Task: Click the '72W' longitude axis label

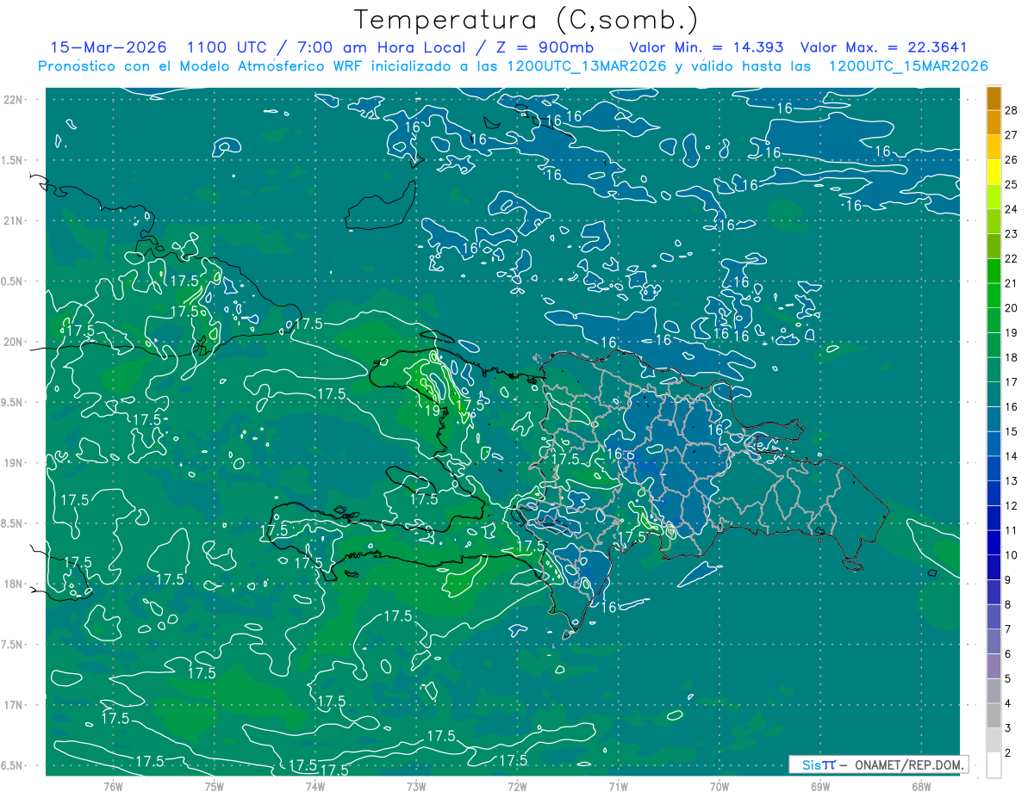Action: (x=517, y=786)
